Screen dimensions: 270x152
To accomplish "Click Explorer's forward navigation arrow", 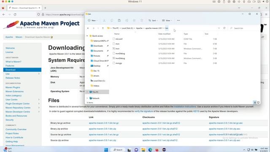I will (94, 28).
